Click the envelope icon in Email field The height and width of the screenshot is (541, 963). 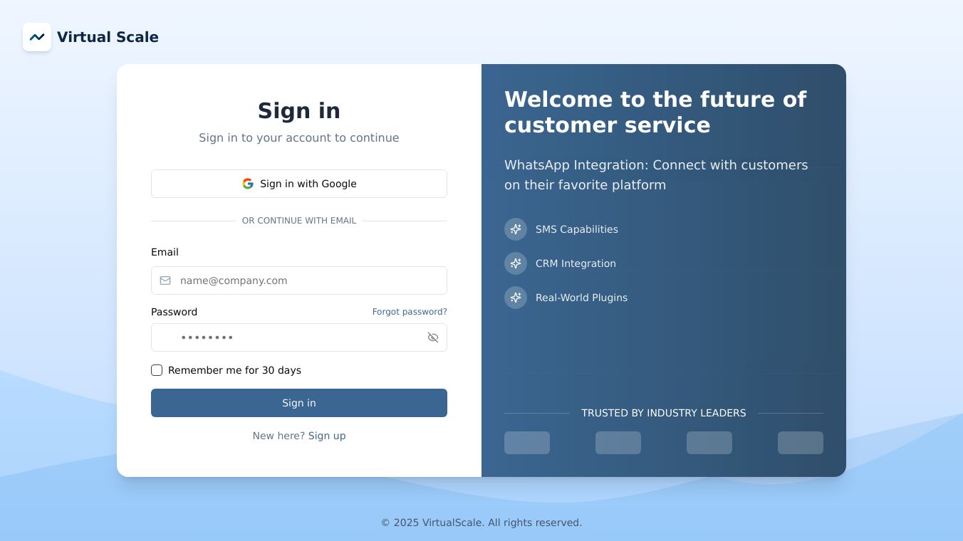pyautogui.click(x=165, y=280)
